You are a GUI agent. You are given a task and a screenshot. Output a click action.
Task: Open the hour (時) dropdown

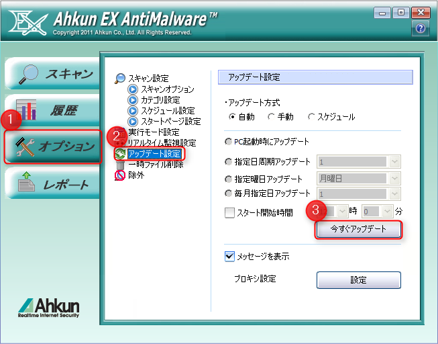342,212
